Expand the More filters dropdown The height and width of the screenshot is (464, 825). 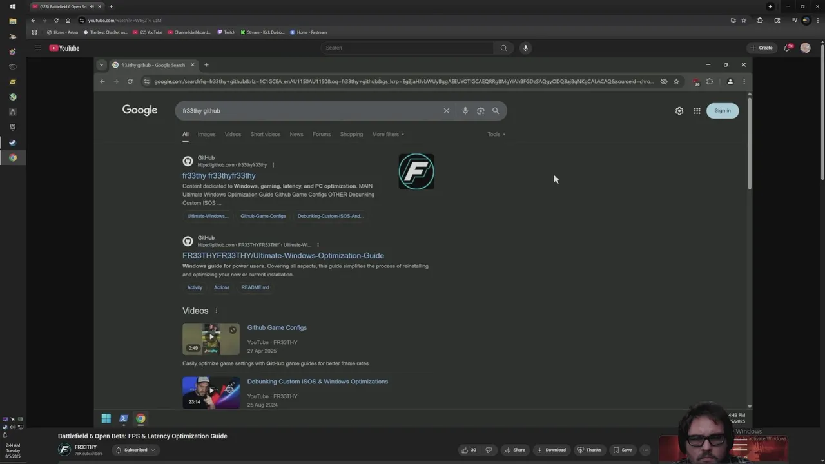pos(387,134)
